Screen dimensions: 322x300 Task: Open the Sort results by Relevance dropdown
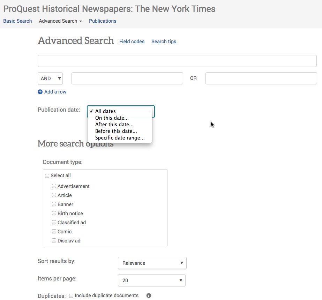tap(152, 263)
